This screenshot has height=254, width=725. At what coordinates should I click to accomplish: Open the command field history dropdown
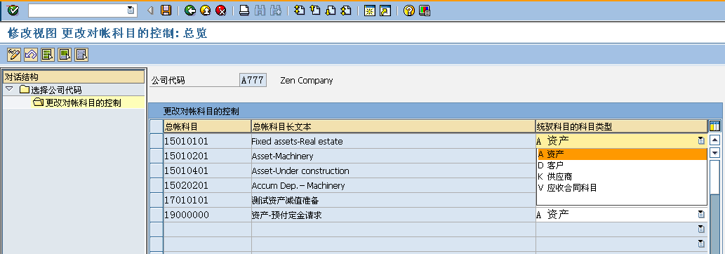131,10
